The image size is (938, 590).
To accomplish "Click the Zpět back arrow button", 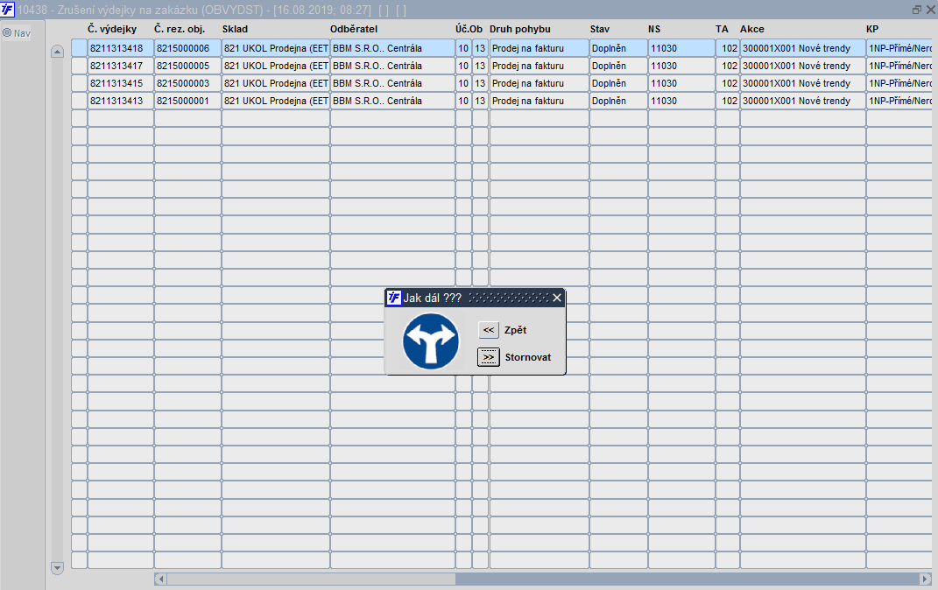I will coord(488,330).
